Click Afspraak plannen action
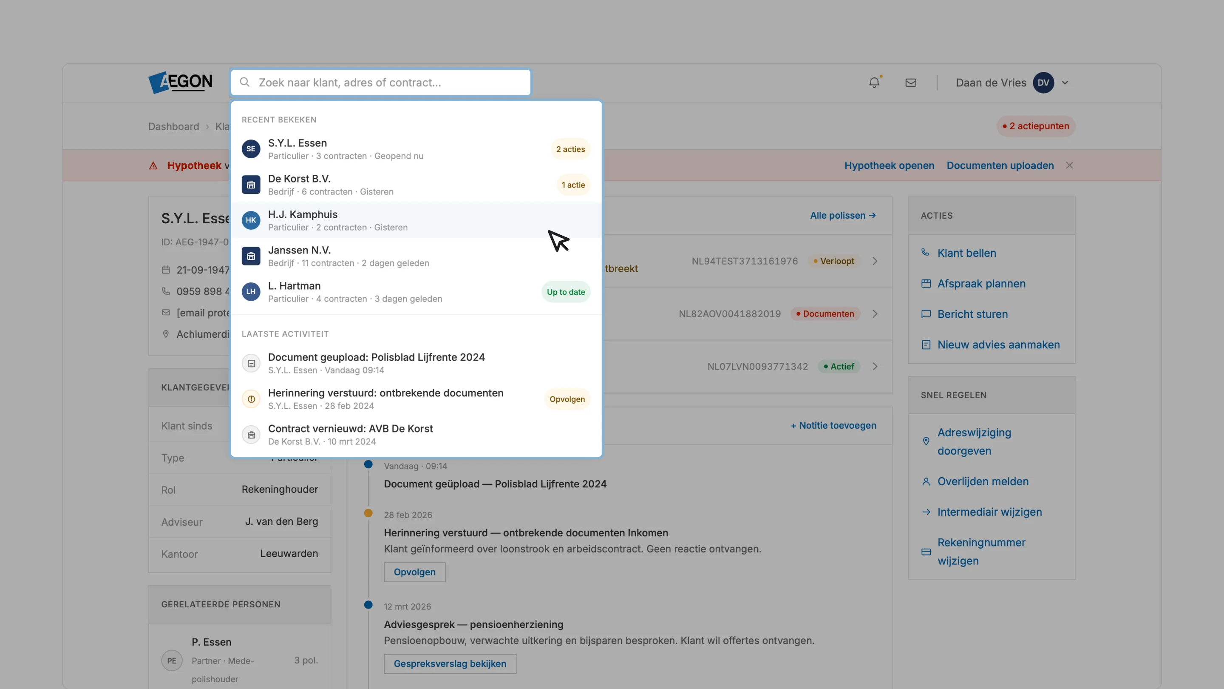 (982, 283)
